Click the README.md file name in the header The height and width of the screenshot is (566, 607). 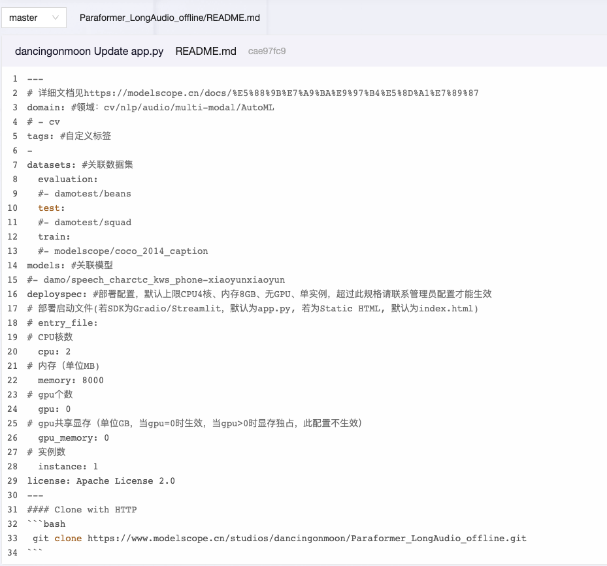click(206, 51)
